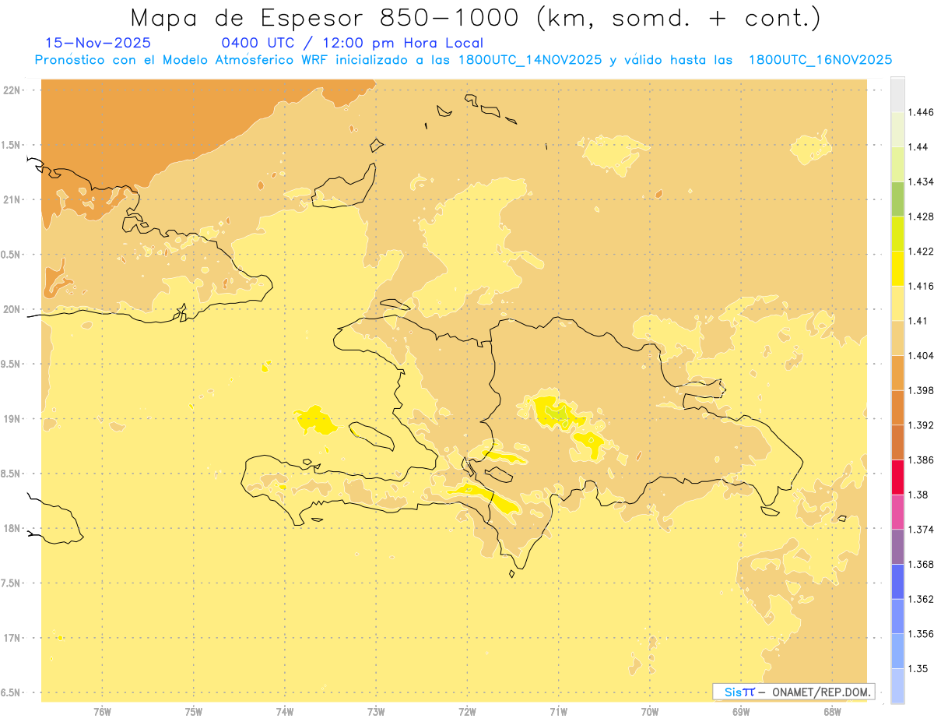Pick the bright yellow swatch between 1.416 and 1.422
This screenshot has width=934, height=722.
point(897,268)
